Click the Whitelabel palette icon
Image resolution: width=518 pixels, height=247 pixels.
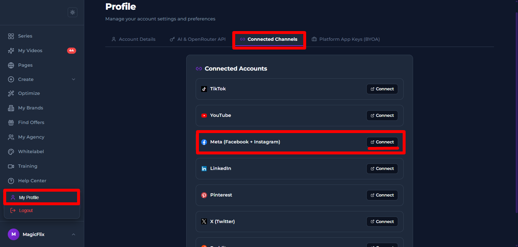pos(11,152)
